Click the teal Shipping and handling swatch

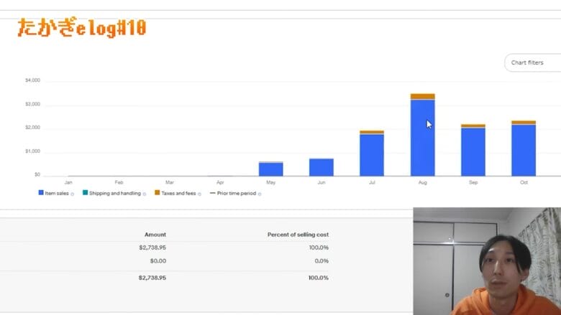(85, 192)
